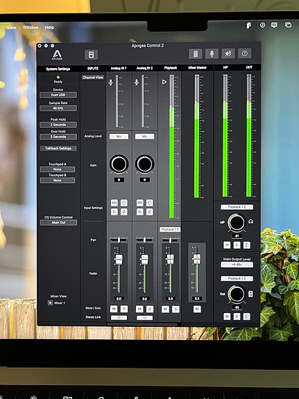Click the speaker icon beside the Out knob
The height and width of the screenshot is (399, 299).
(x=250, y=294)
